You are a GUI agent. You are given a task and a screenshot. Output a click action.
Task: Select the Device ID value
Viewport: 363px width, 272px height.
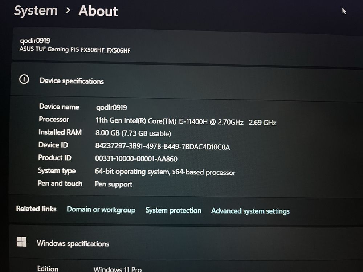point(162,147)
